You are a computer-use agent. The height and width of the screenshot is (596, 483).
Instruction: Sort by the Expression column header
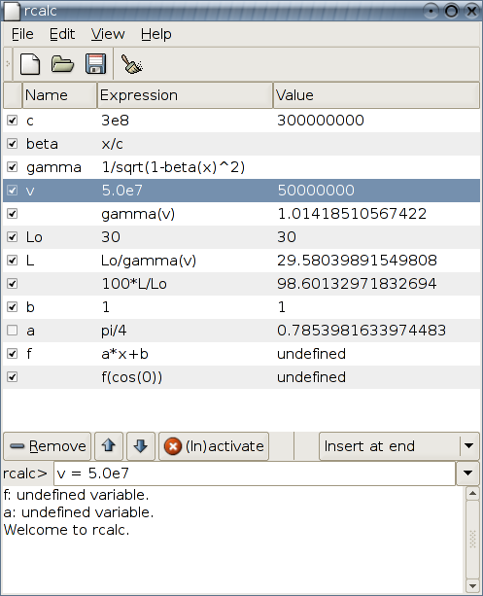185,95
